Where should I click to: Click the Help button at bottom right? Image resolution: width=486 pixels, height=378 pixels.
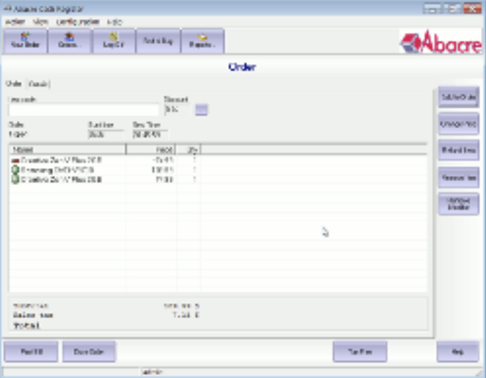coord(458,352)
